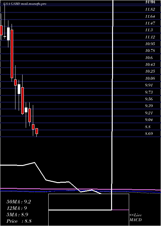161x226 pixels.
Task: Click the '12MA : 9' indicator value
Action: click(x=17, y=208)
